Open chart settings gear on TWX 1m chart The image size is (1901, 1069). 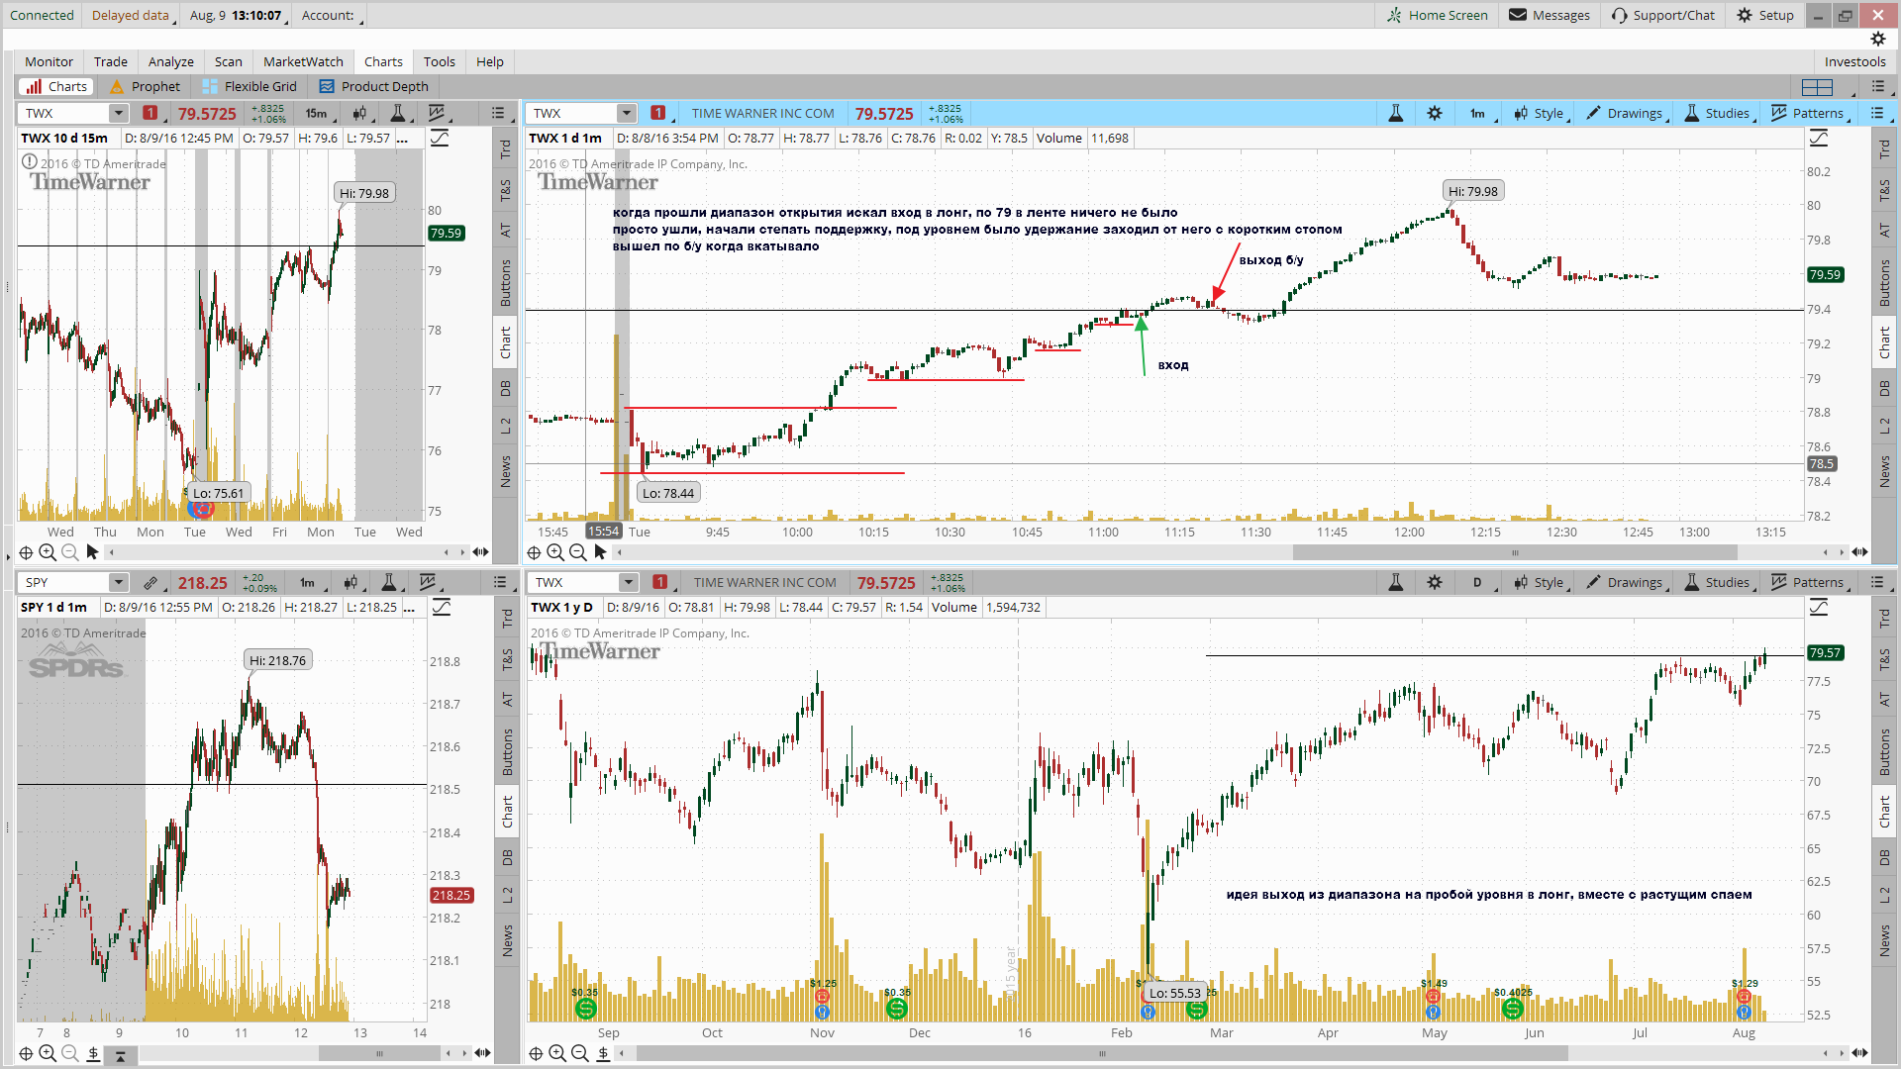(x=1434, y=113)
